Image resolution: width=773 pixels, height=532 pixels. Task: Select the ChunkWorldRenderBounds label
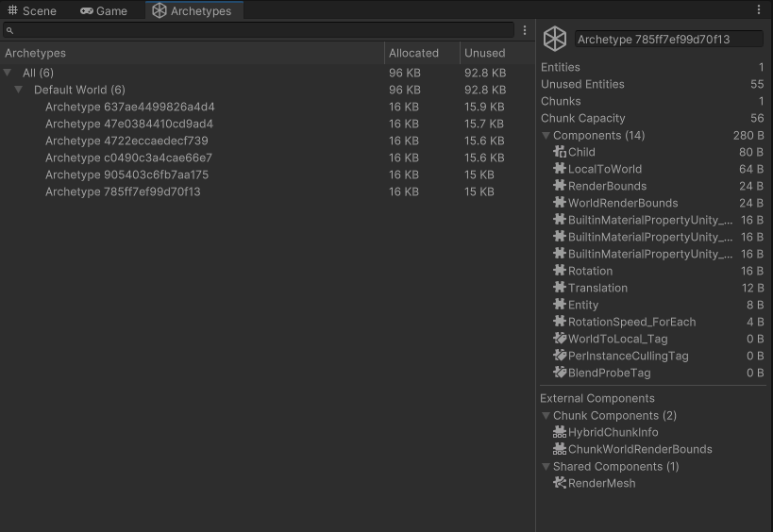tap(640, 449)
